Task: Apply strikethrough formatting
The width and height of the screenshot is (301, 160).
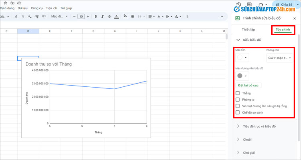Action: [x=109, y=16]
